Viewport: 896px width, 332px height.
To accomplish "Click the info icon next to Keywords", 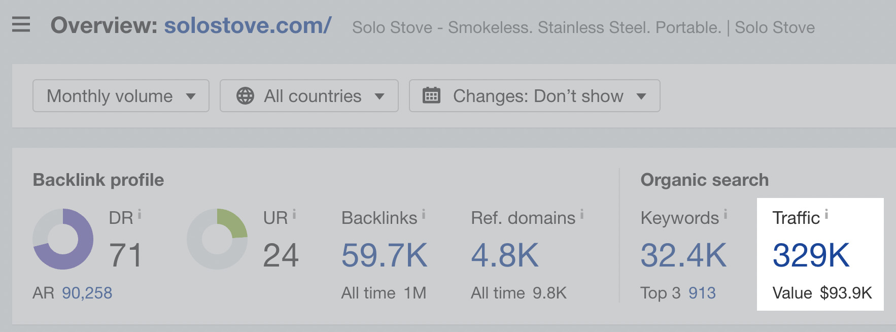I will tap(726, 214).
